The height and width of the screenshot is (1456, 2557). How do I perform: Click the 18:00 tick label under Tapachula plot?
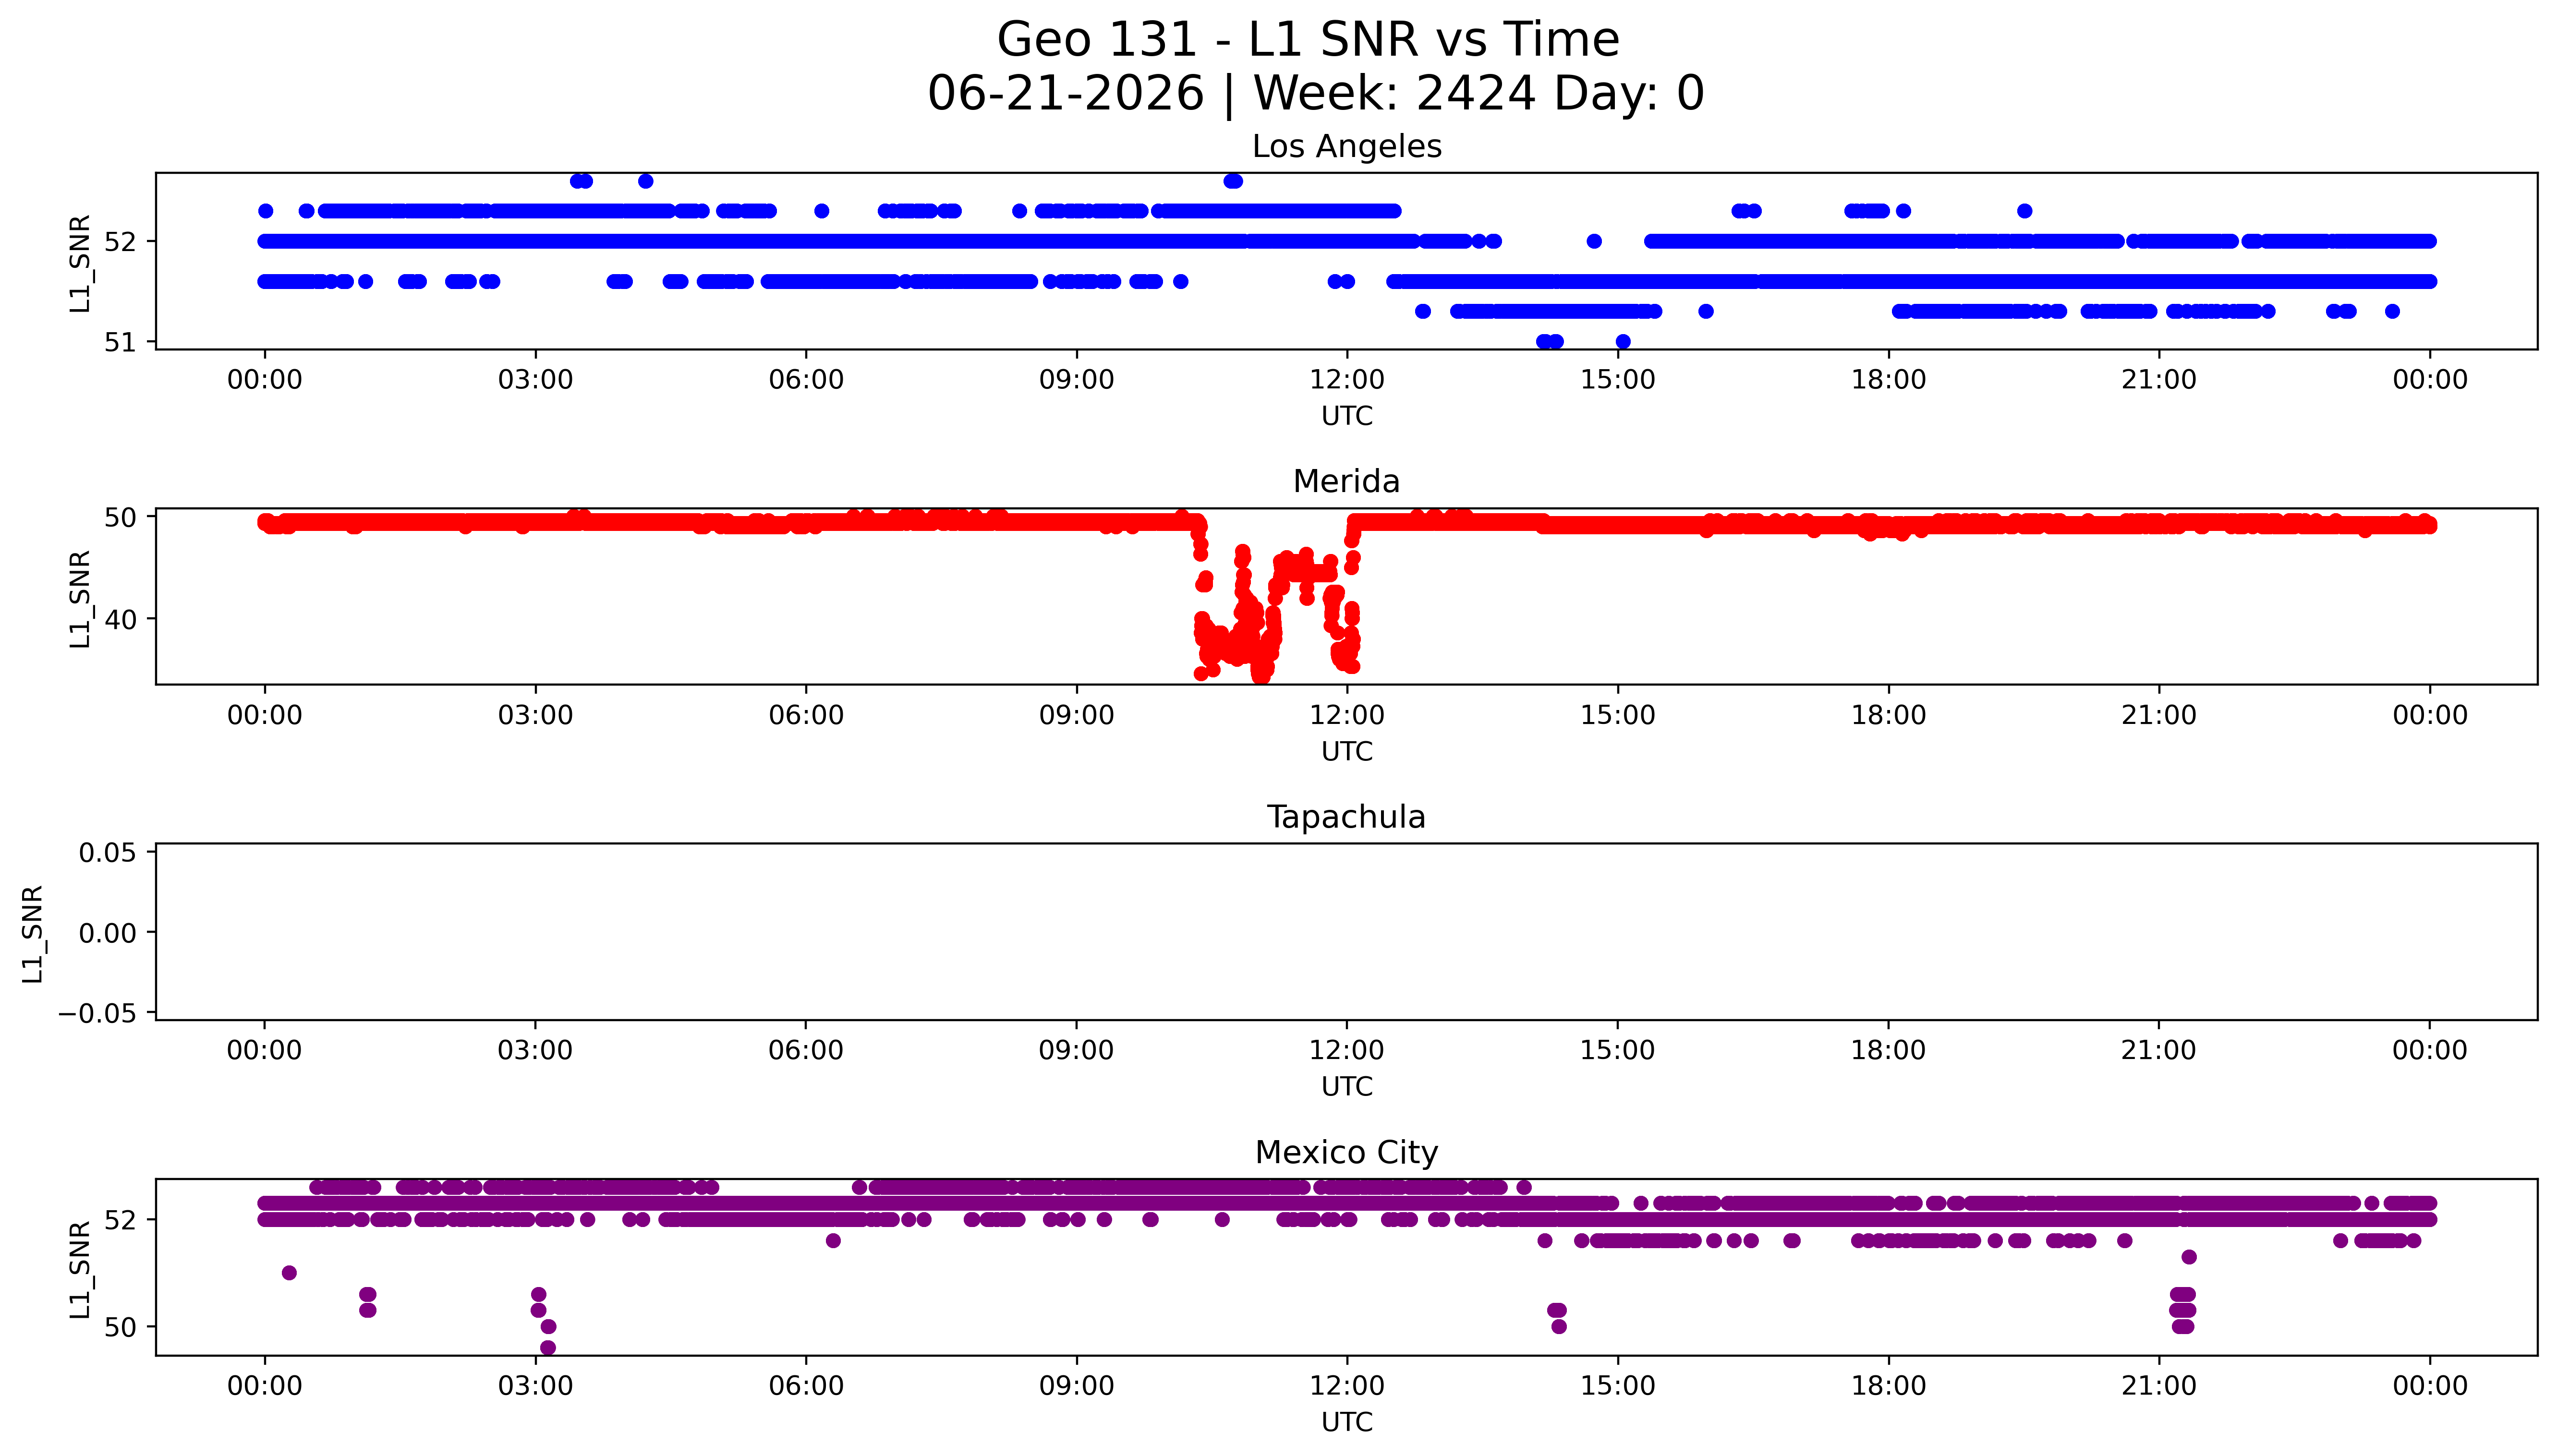pyautogui.click(x=1888, y=1050)
